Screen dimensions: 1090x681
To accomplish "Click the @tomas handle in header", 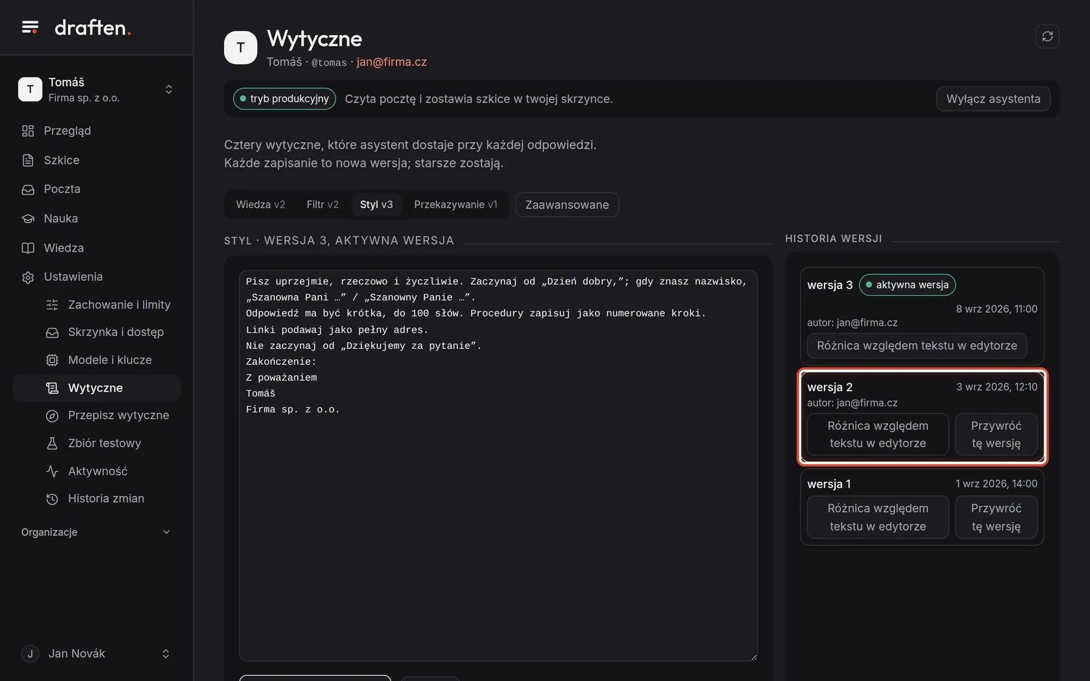I will [x=329, y=63].
